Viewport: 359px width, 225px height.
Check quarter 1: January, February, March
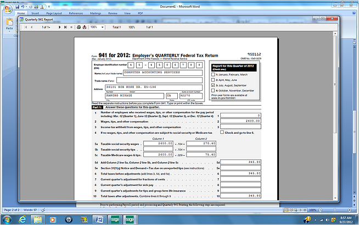(213, 74)
